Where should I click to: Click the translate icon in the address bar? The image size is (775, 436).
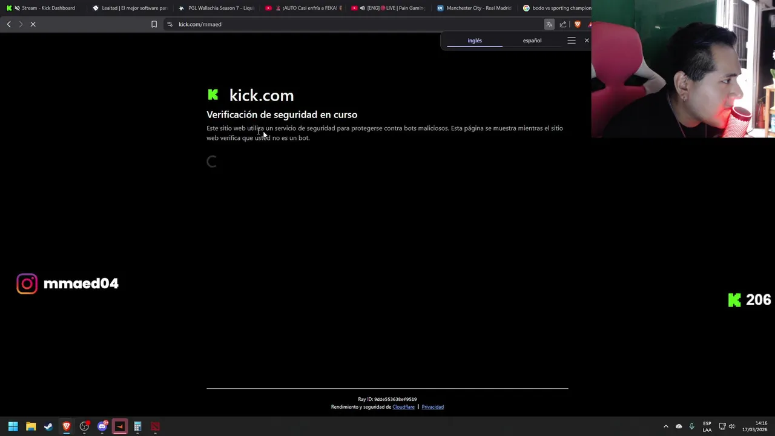549,24
